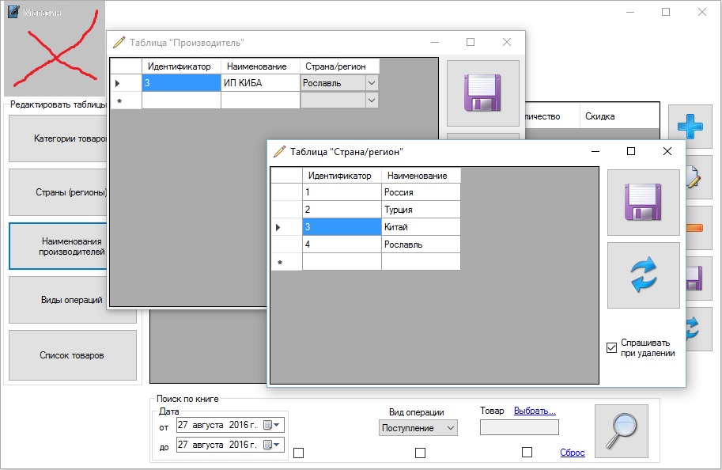This screenshot has width=722, height=470.
Task: Click Выбрать... link next to Товар
Action: [x=535, y=411]
